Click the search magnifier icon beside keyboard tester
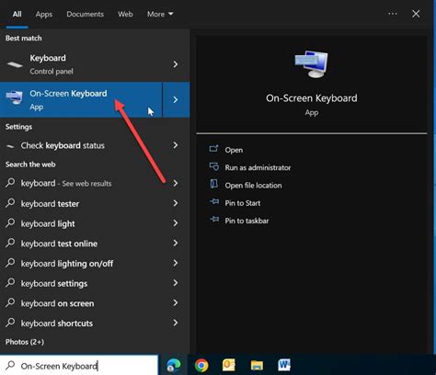 tap(10, 203)
